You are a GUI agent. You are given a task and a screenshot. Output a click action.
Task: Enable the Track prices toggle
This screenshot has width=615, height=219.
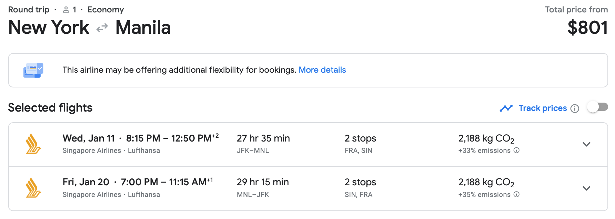pyautogui.click(x=597, y=107)
